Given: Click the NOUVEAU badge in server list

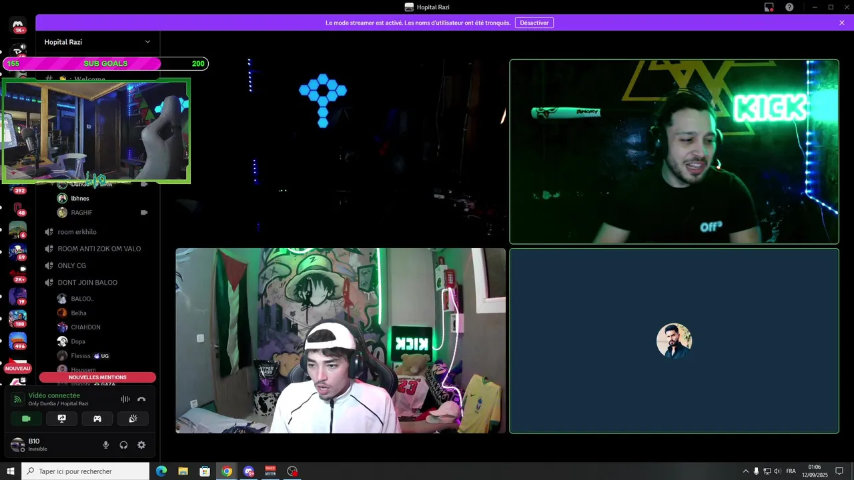Looking at the screenshot, I should tap(18, 369).
